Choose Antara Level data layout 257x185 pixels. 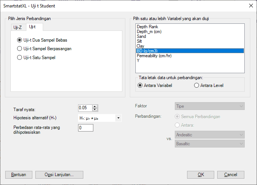pyautogui.click(x=196, y=85)
